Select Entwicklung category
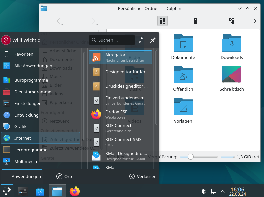264x197 pixels. [x=40, y=115]
